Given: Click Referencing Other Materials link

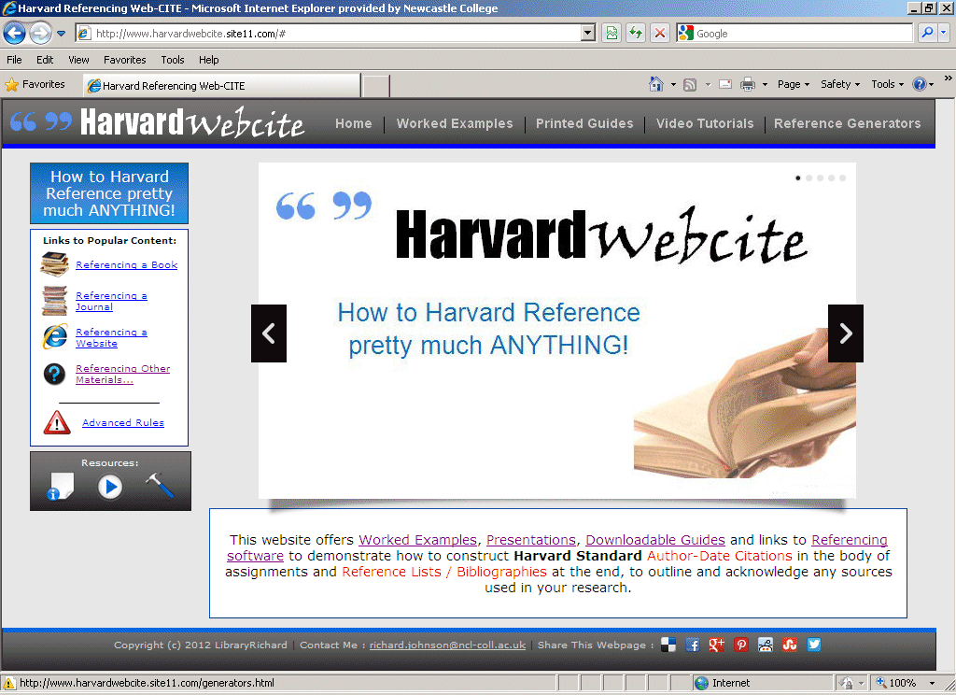Looking at the screenshot, I should pos(122,374).
